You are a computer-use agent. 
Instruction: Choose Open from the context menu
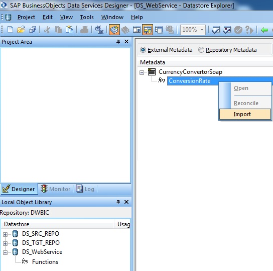pyautogui.click(x=245, y=88)
